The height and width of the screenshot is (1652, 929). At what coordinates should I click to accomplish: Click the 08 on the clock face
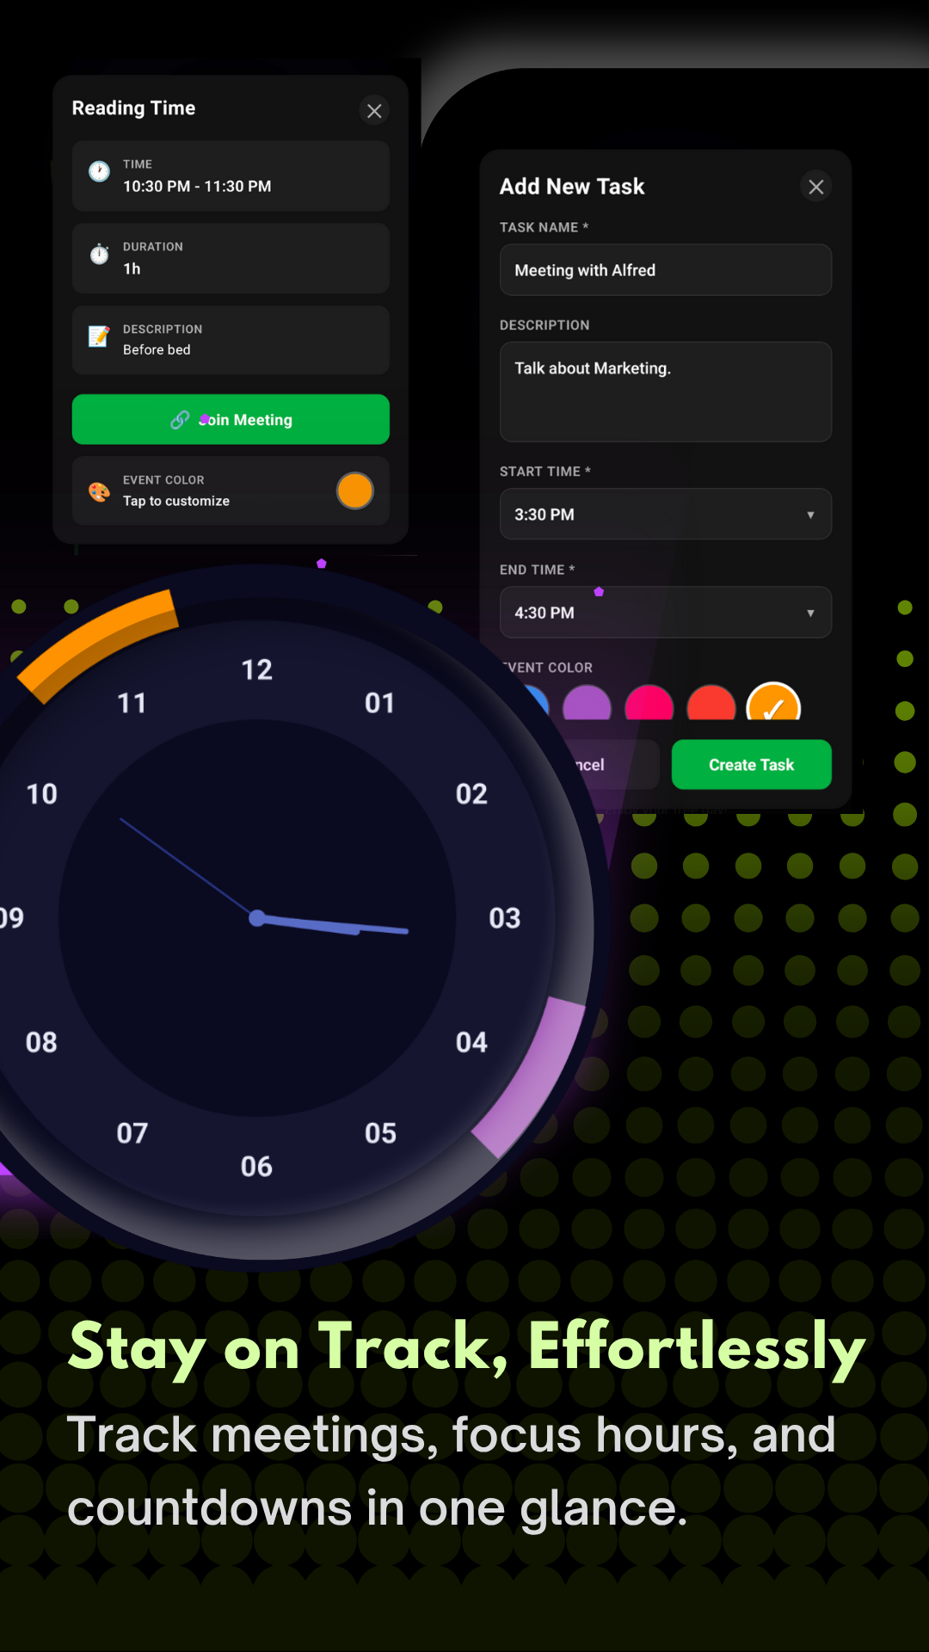point(41,1043)
